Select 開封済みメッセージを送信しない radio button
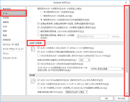Screen dimensions: 130x102 (x=41, y=16)
